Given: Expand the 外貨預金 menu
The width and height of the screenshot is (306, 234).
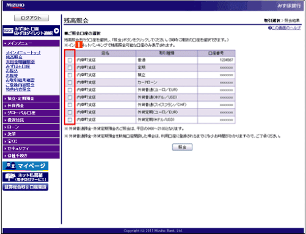Looking at the screenshot, I should [31, 105].
